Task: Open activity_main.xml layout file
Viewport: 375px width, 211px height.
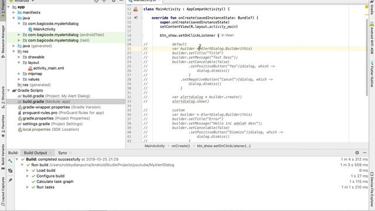Action: point(49,68)
